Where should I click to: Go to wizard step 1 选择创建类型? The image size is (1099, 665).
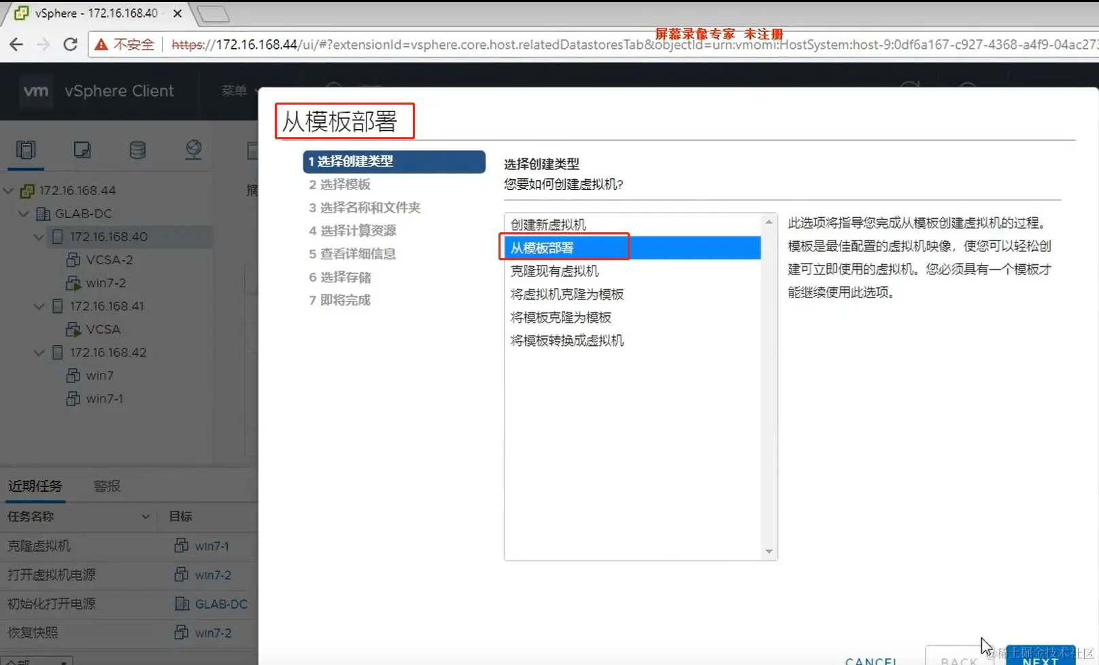[394, 161]
